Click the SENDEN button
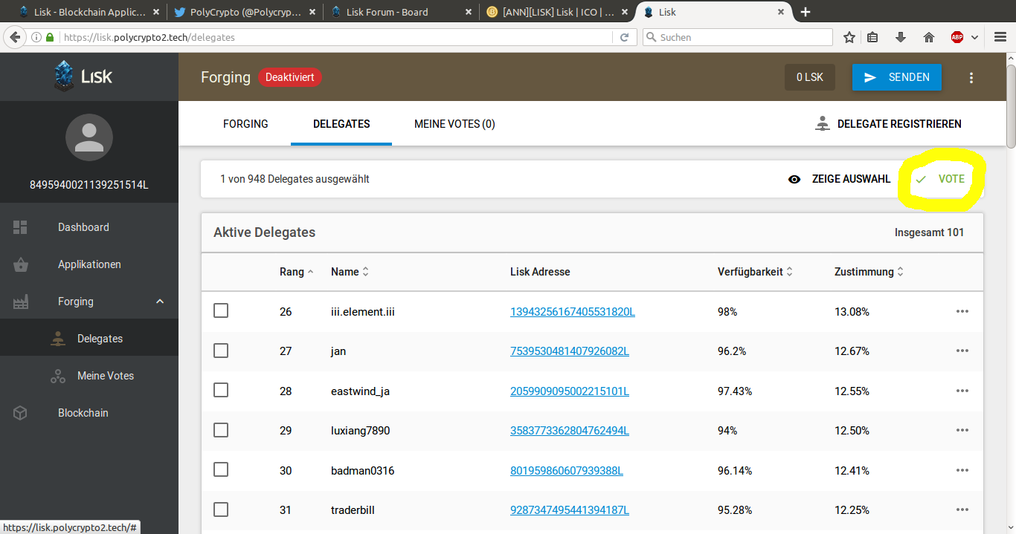Image resolution: width=1016 pixels, height=534 pixels. (897, 77)
